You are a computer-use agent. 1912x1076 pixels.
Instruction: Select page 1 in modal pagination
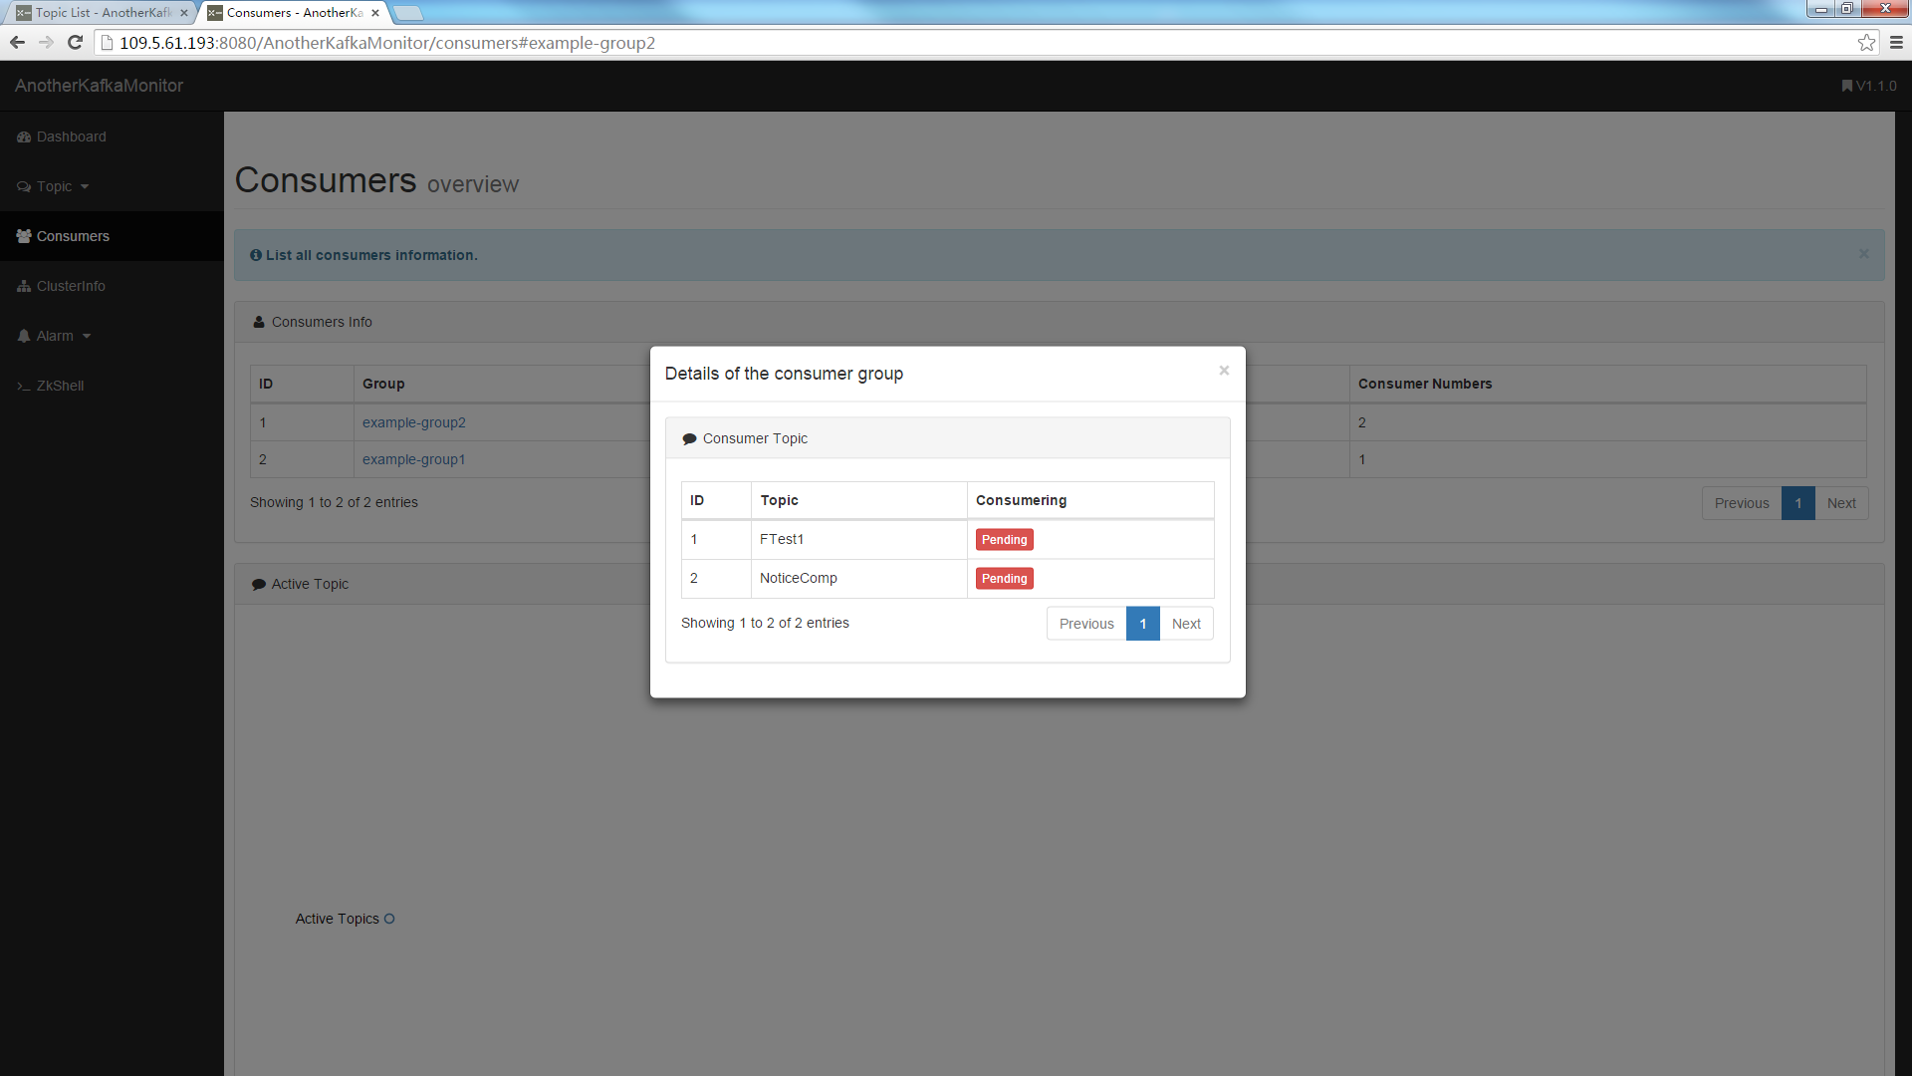[1143, 624]
